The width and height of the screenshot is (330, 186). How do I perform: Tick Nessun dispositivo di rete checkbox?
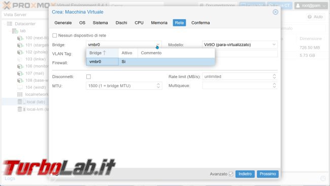tap(54, 35)
